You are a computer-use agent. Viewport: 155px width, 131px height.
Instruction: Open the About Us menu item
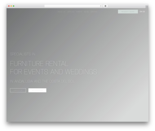coord(61,12)
